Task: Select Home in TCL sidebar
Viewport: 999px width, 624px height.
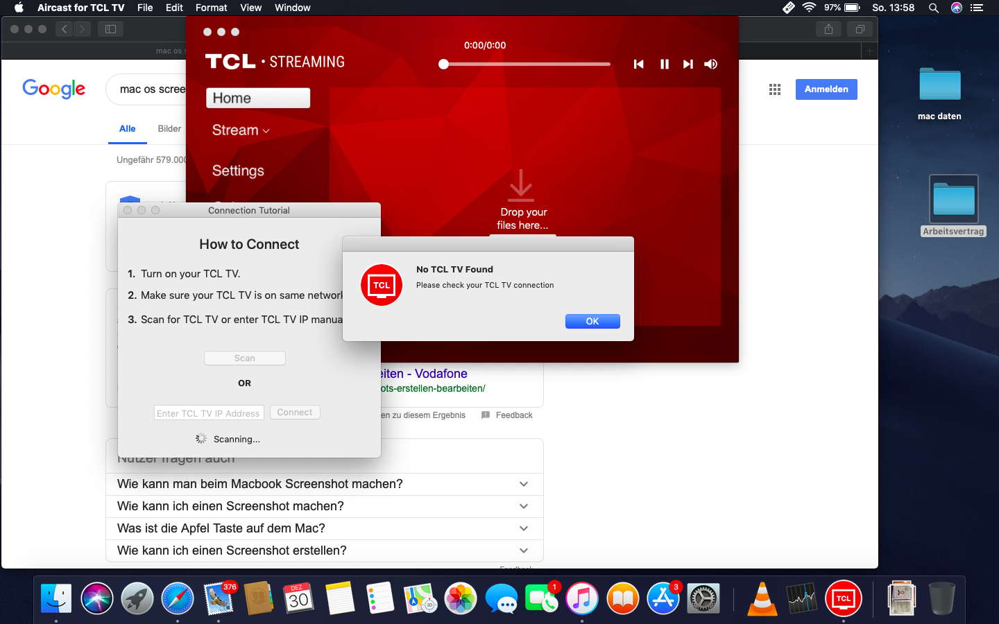Action: pyautogui.click(x=258, y=98)
